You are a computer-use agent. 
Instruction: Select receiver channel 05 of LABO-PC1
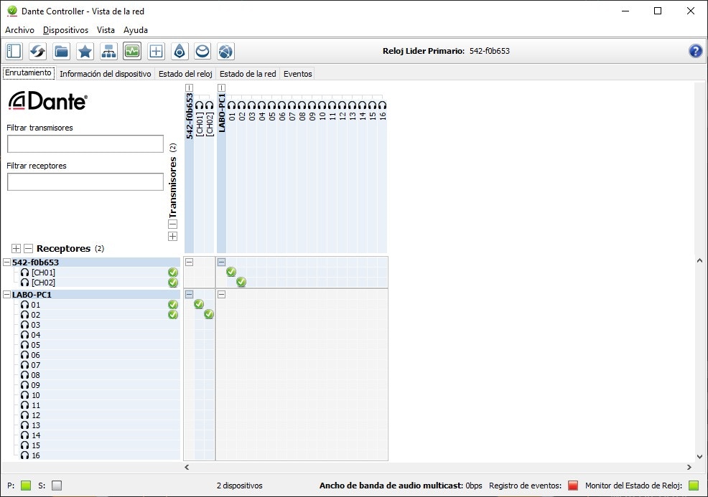36,345
